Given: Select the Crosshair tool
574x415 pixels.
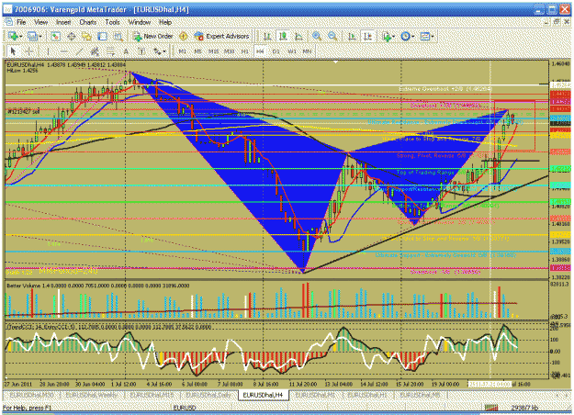Looking at the screenshot, I should pos(29,51).
